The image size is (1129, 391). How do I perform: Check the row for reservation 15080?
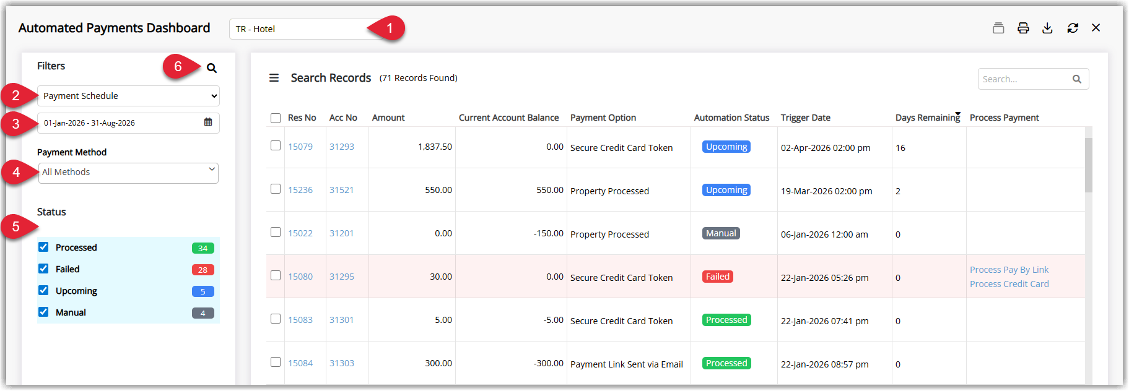coord(276,275)
